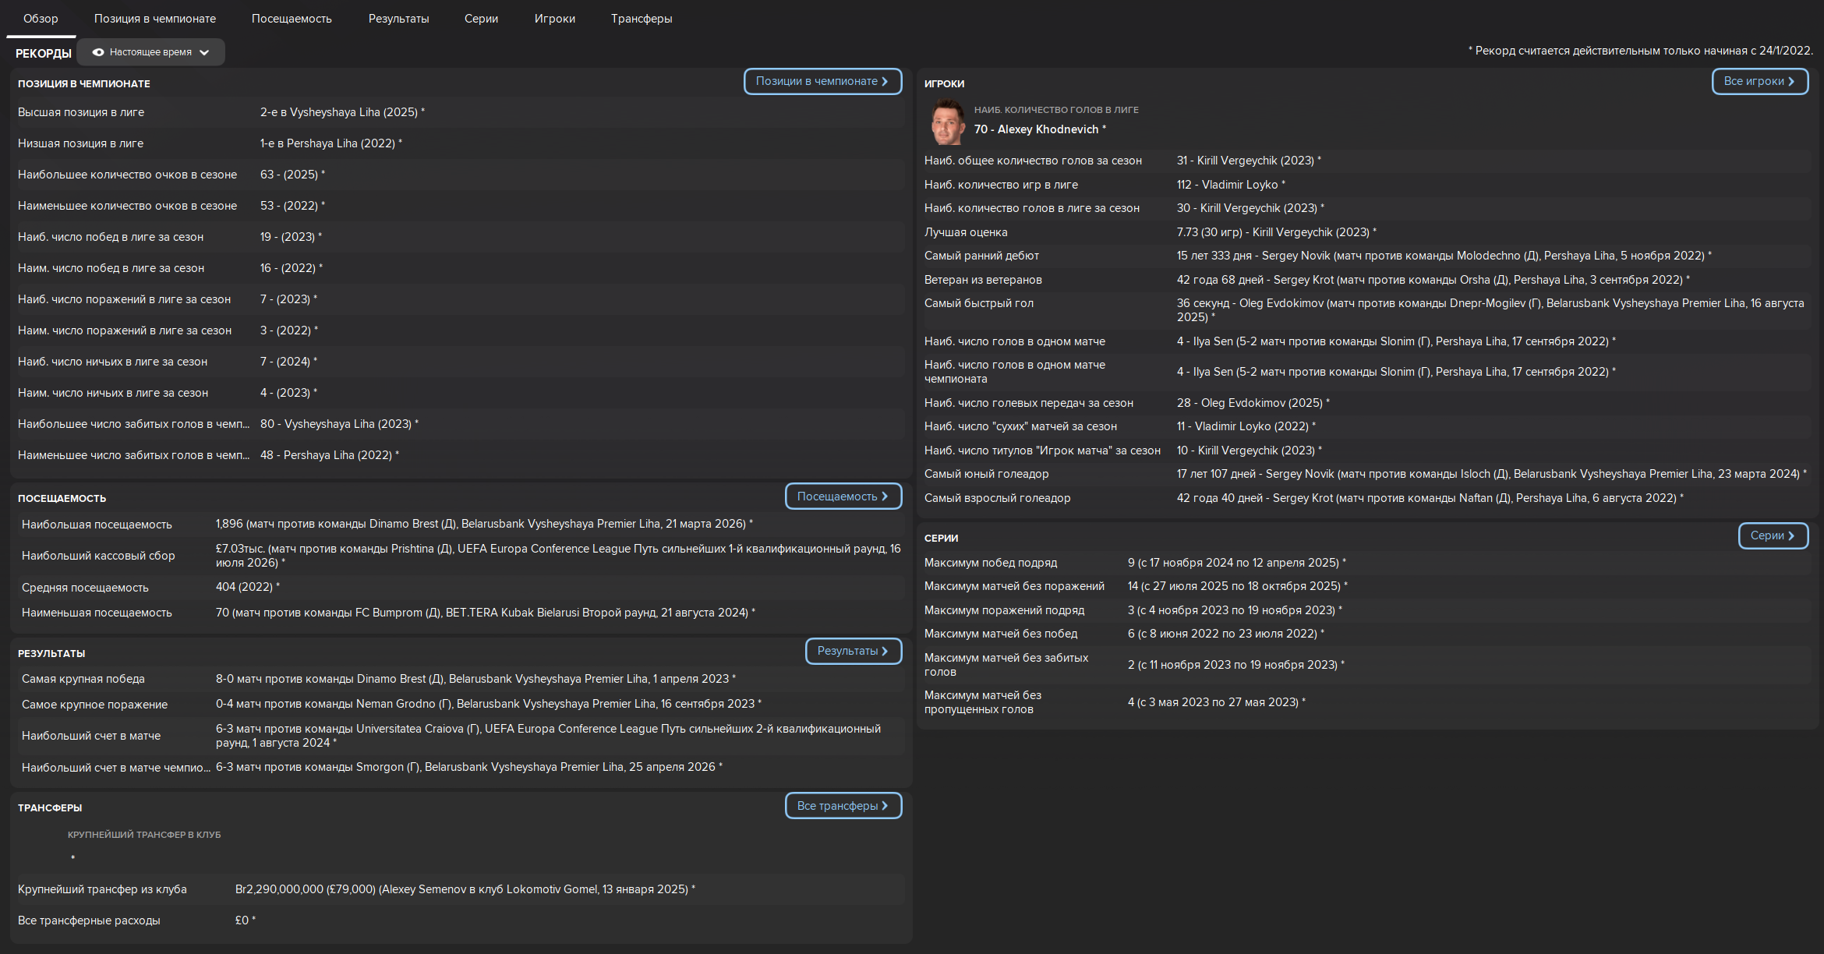The width and height of the screenshot is (1824, 954).
Task: Click the eye icon in Настоящее время
Action: 98,52
